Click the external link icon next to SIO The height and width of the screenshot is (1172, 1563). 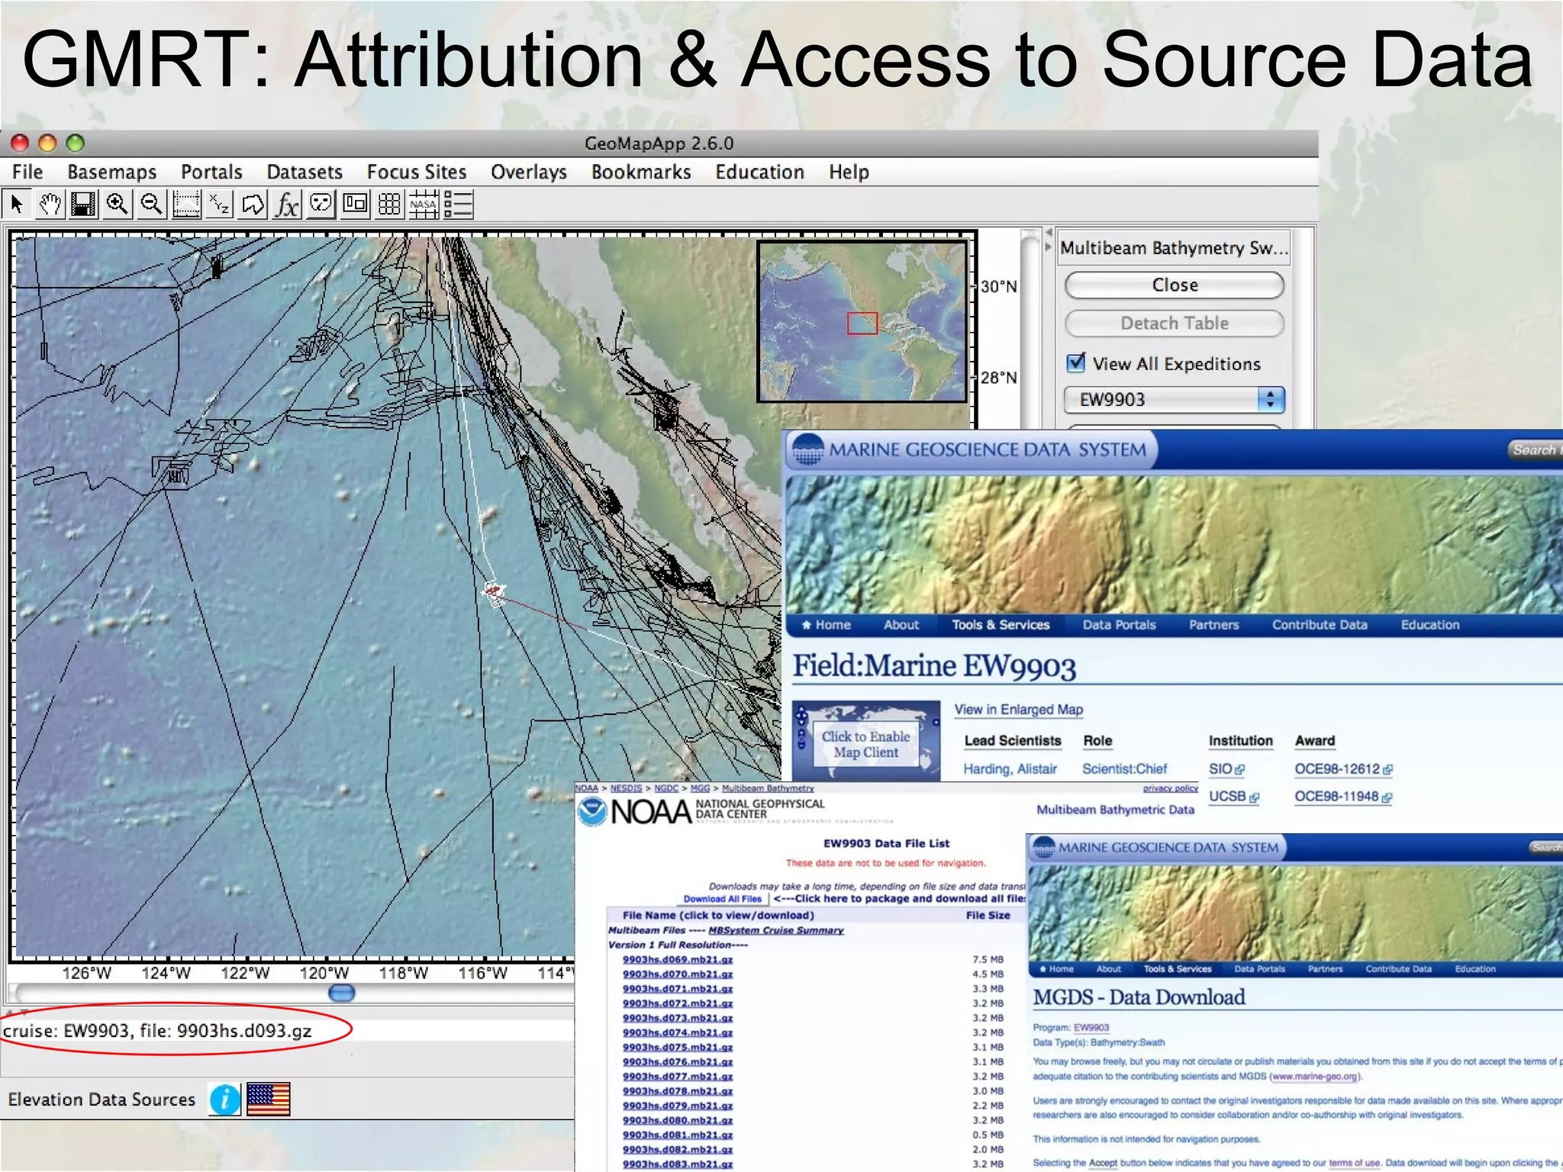click(x=1240, y=770)
